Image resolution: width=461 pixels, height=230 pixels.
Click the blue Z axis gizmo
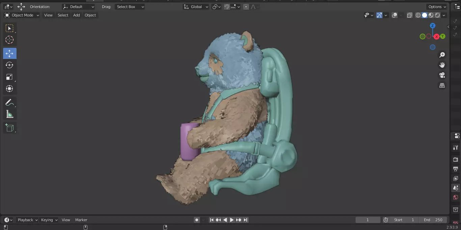tap(433, 26)
